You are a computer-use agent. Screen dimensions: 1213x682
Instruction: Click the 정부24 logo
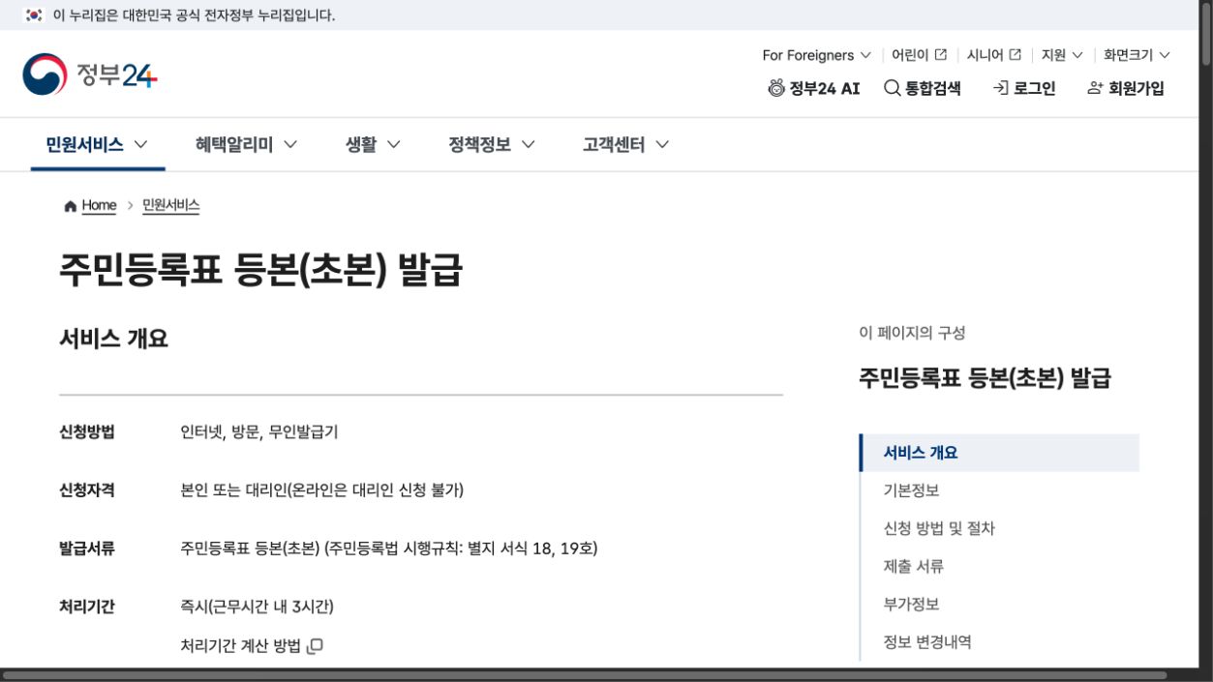(90, 74)
